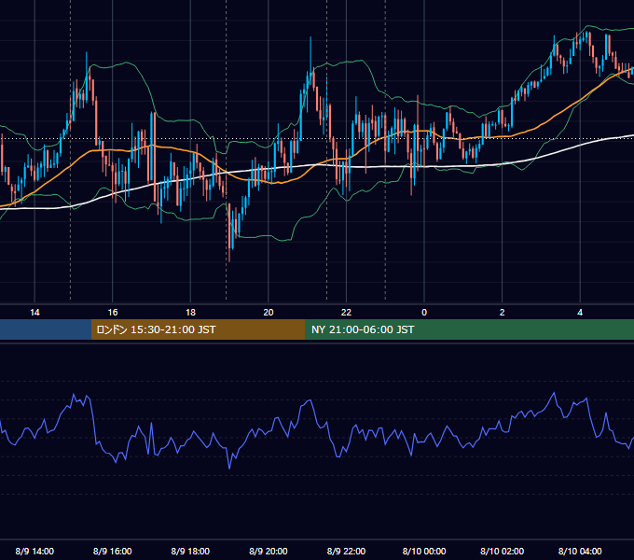Click the 8/9 22:00 date label
This screenshot has height=560, width=634.
point(346,551)
